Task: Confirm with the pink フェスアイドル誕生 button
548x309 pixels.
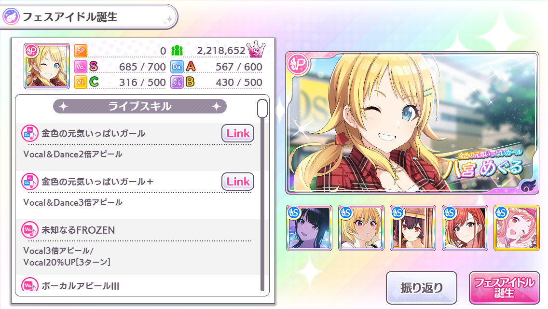Action: (504, 288)
